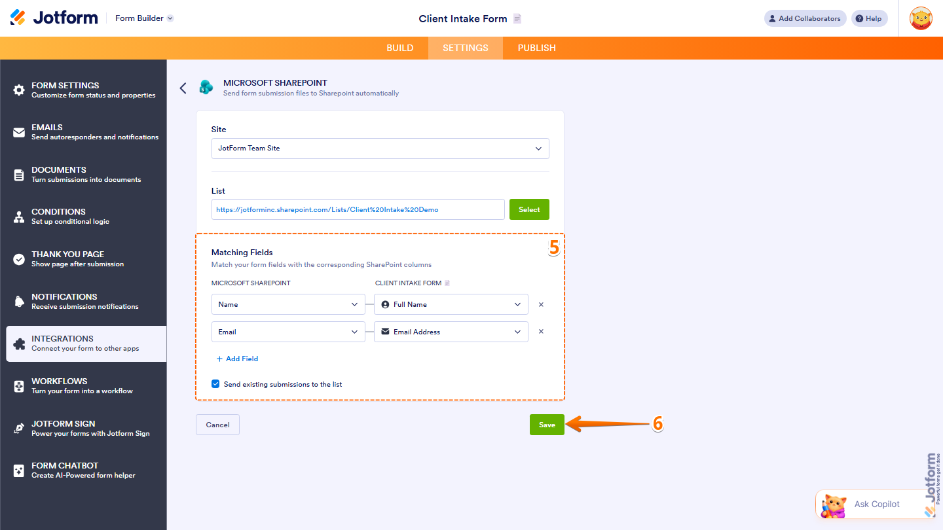Select the Jotform Sign pen icon

pos(17,428)
